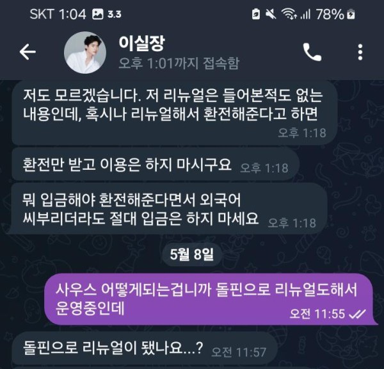
Task: Tap the double check read receipt icon
Action: [358, 314]
